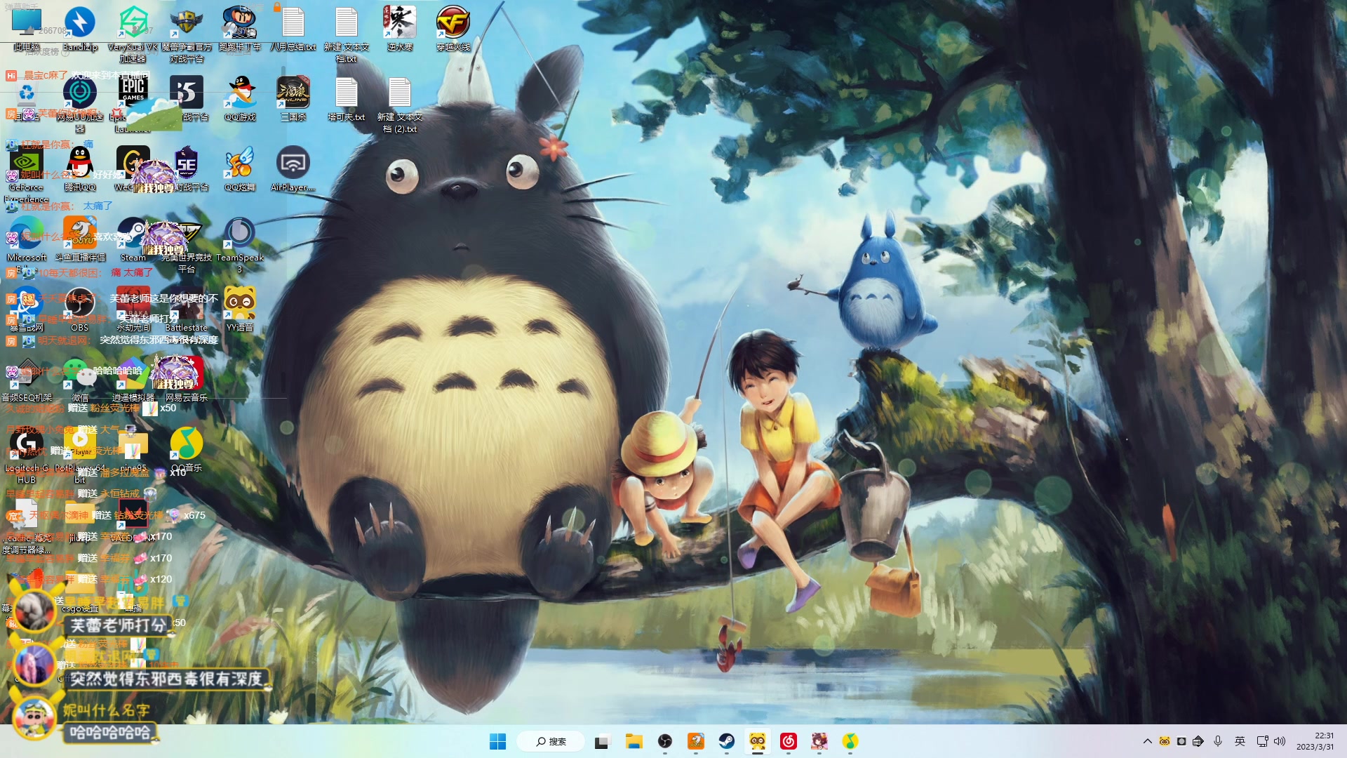Select the 音频SEQ机架 desktop icon
This screenshot has width=1347, height=758.
click(27, 379)
